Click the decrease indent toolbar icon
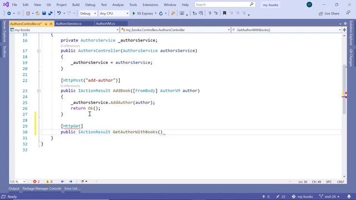Image resolution: width=356 pixels, height=200 pixels. coord(195,13)
